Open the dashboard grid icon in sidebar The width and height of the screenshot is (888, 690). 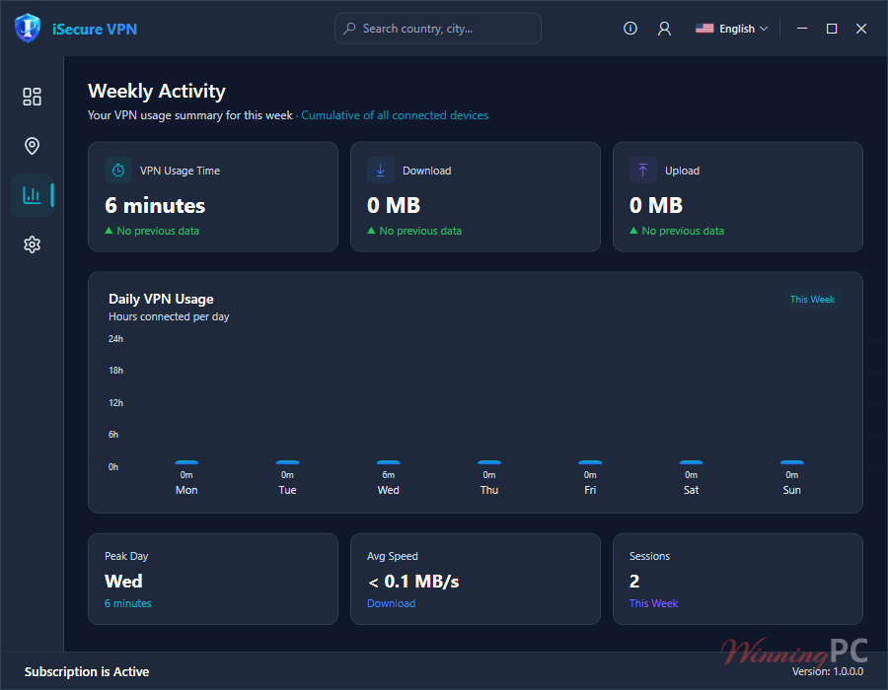pyautogui.click(x=32, y=97)
